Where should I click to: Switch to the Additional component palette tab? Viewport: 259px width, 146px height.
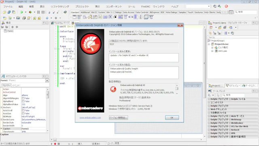(85, 12)
